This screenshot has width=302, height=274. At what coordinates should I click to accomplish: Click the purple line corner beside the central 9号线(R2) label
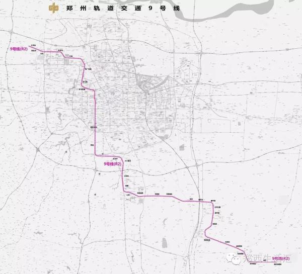pos(121,160)
